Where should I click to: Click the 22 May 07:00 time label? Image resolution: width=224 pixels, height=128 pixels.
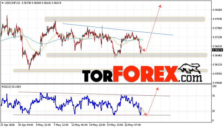[x=133, y=125]
